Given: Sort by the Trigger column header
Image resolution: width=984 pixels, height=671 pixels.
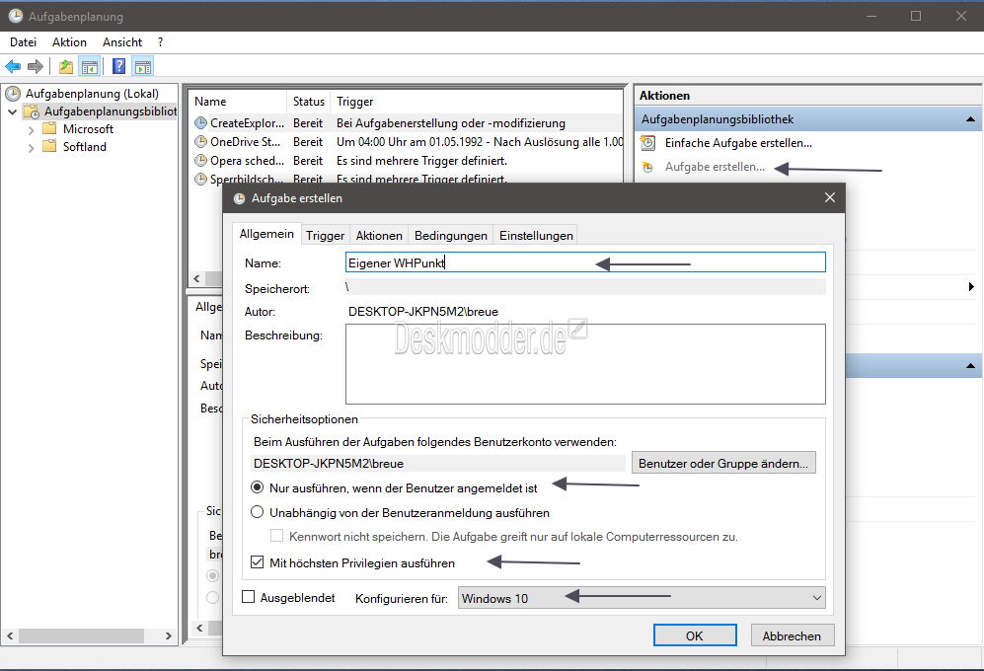Looking at the screenshot, I should [x=477, y=101].
